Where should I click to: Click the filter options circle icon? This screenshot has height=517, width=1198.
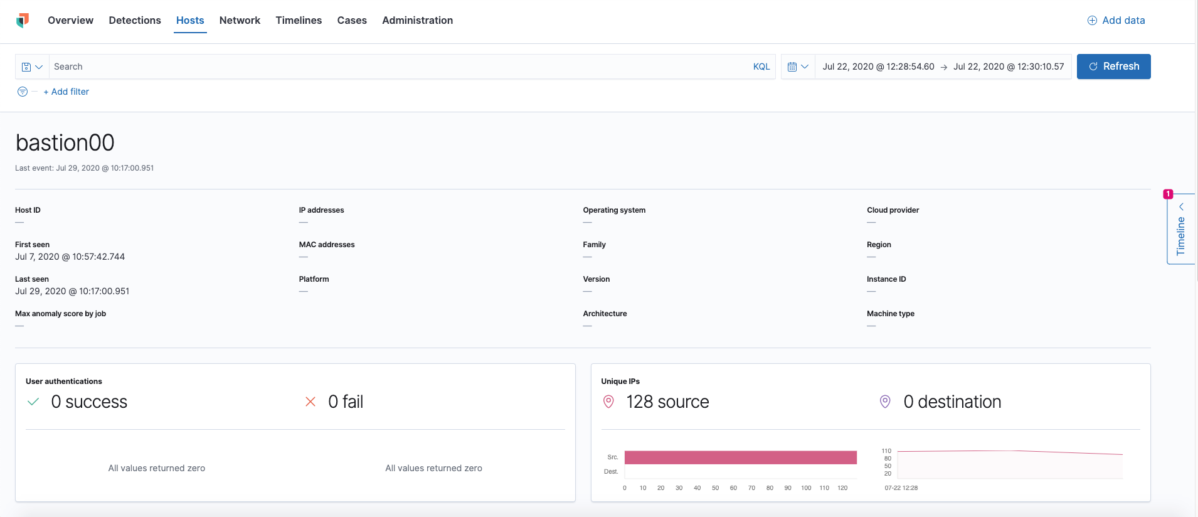coord(23,92)
